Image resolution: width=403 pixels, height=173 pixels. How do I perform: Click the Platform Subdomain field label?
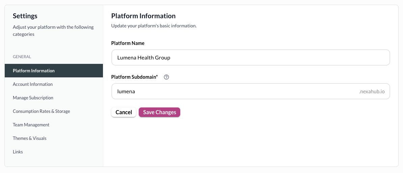click(135, 77)
